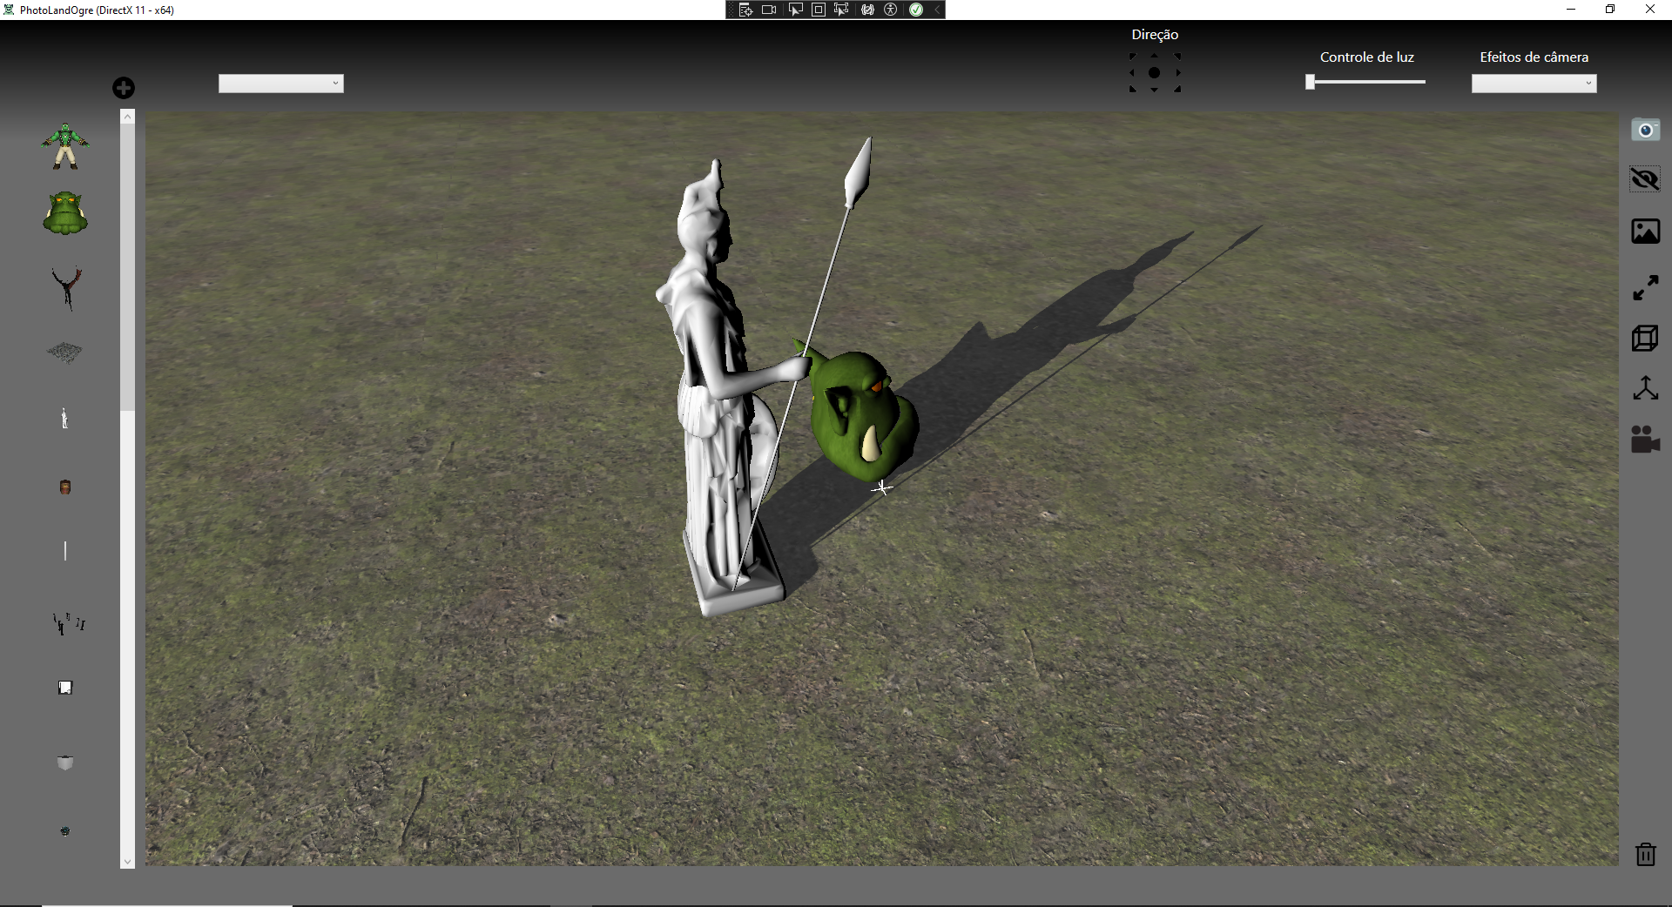The height and width of the screenshot is (907, 1672).
Task: Toggle the hot reload braces icon
Action: [x=867, y=10]
